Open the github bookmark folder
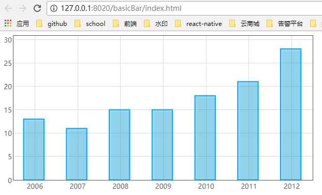322x195 pixels. pos(52,24)
